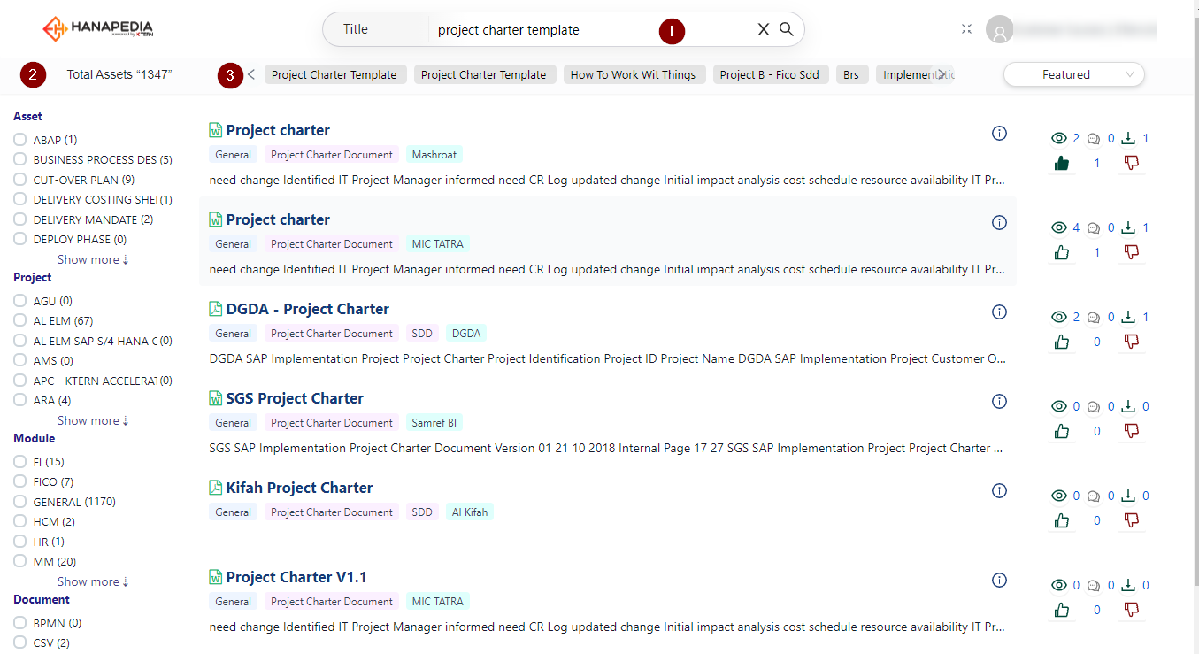
Task: Open the Featured sort dropdown
Action: [1074, 75]
